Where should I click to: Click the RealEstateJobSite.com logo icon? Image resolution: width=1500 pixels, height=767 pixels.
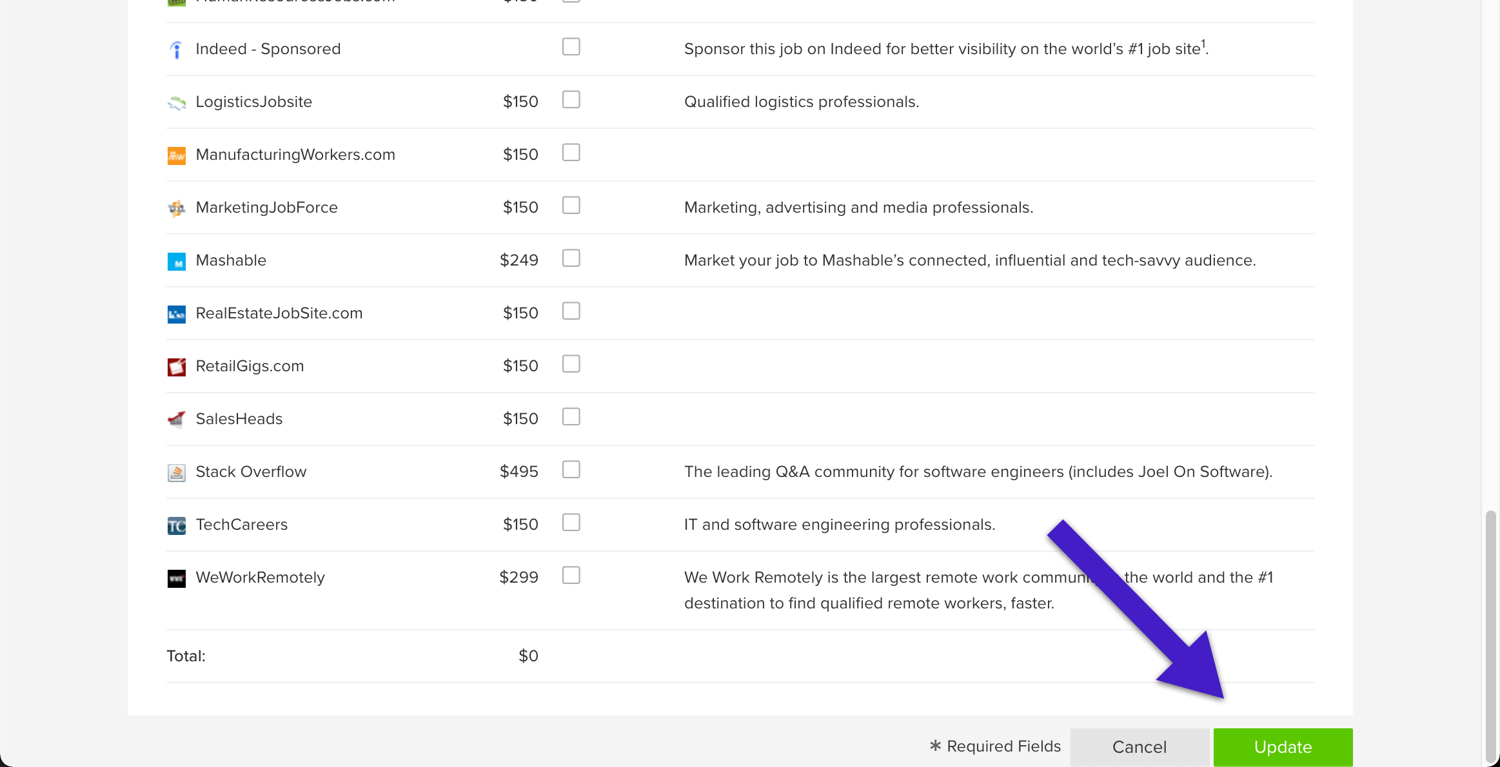pyautogui.click(x=176, y=314)
